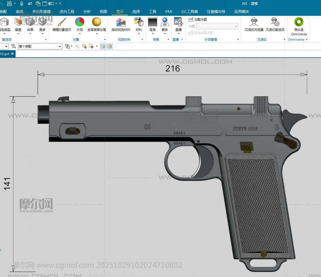321x277 pixels.
Task: Toggle the Emphasis (着重) display option
Action: 18,22
